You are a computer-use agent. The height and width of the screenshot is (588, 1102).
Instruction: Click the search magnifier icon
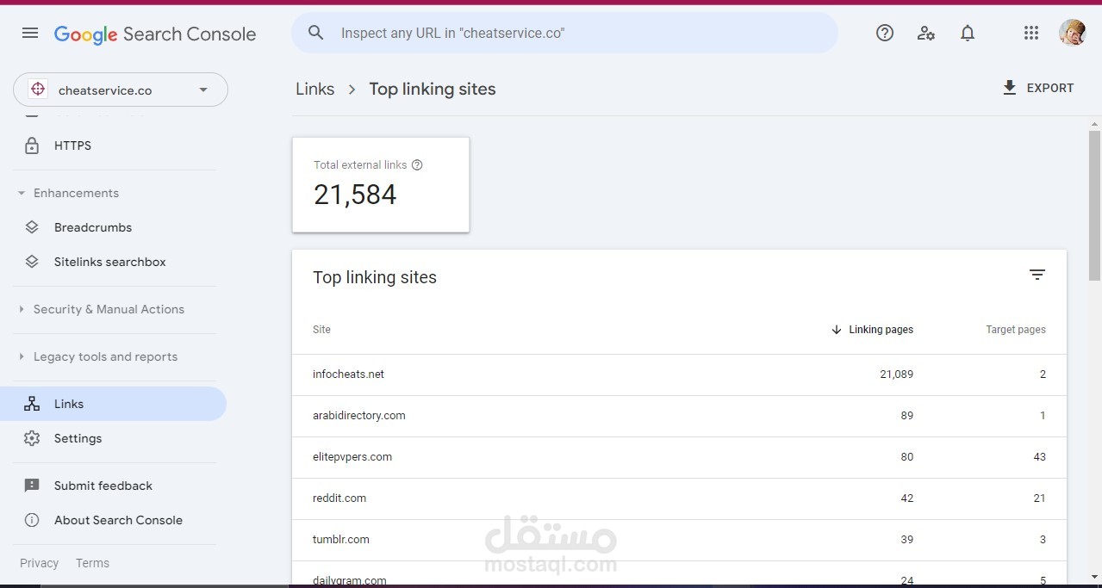coord(316,33)
